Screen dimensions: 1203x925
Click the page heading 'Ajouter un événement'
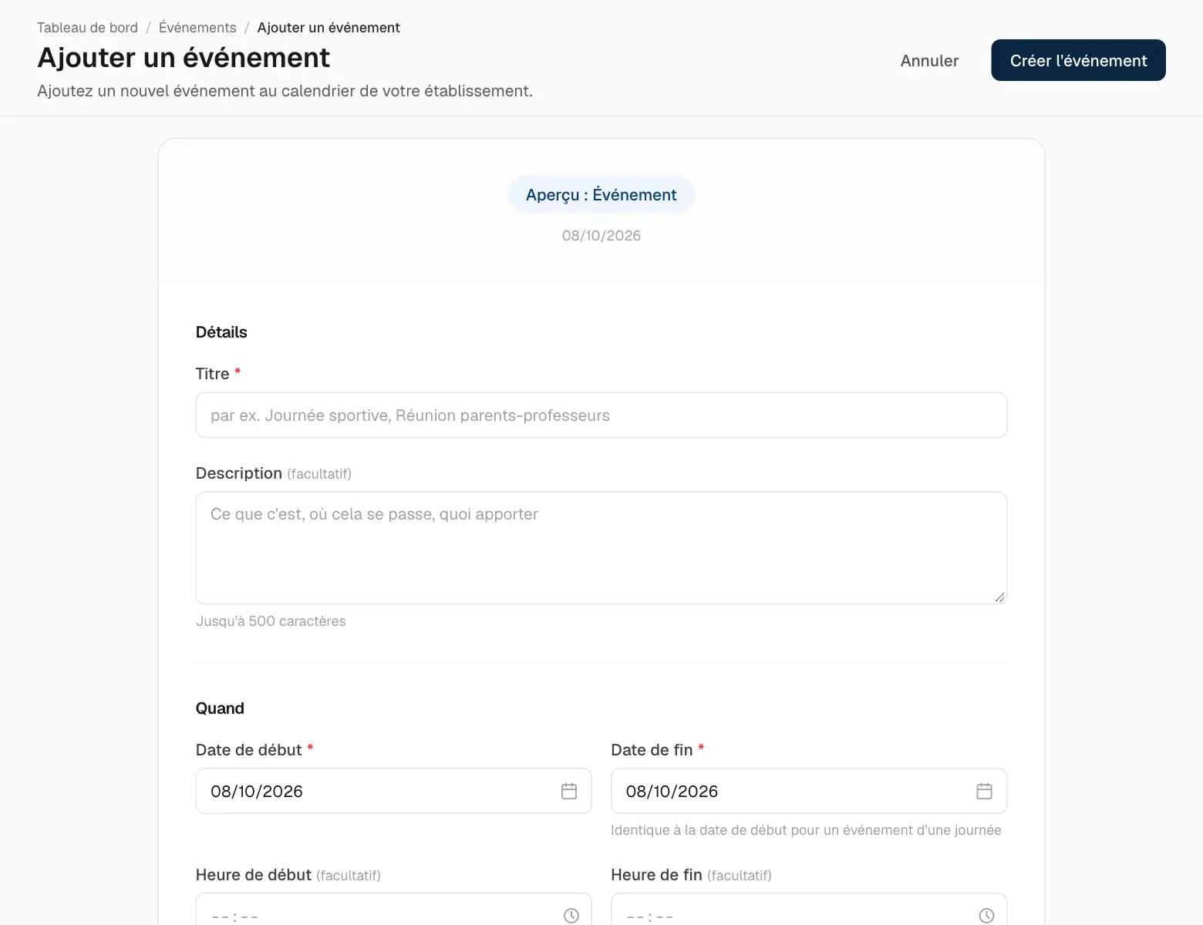pos(184,58)
